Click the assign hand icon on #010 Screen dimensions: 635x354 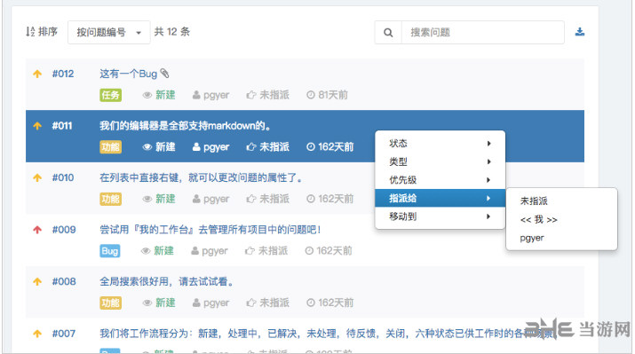[x=251, y=199]
